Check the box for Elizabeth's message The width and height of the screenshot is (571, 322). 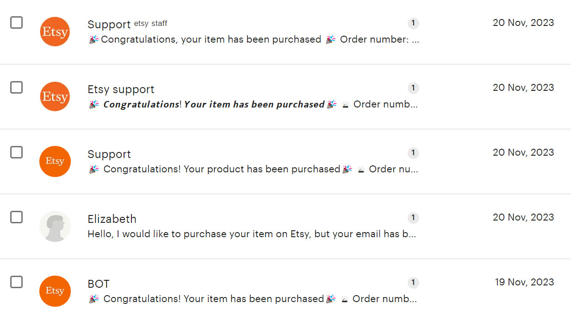click(16, 217)
